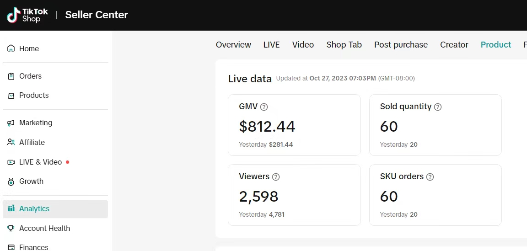Go to Finances in sidebar menu
The image size is (527, 251).
pyautogui.click(x=33, y=247)
